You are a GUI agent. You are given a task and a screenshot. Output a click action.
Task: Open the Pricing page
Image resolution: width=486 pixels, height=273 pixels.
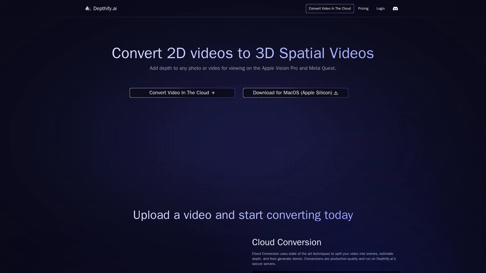click(363, 9)
